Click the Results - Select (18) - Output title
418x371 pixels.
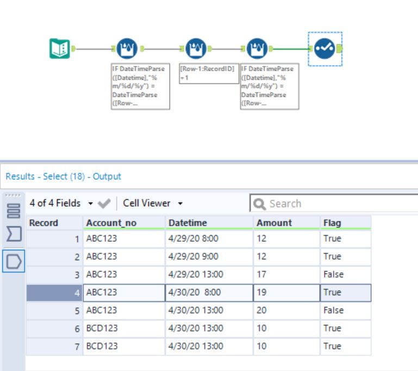64,177
